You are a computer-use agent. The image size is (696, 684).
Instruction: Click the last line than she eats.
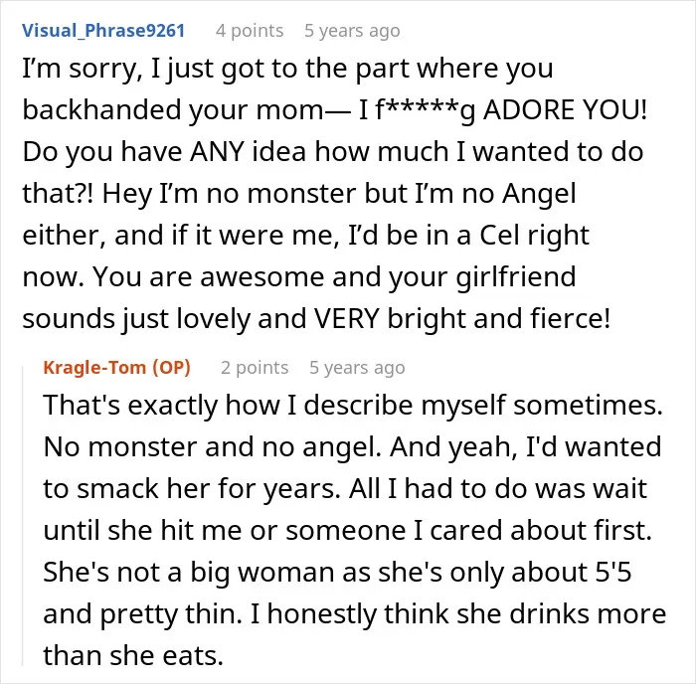133,655
